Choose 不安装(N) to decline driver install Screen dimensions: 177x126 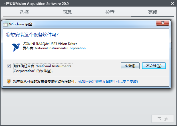pyautogui.click(x=154, y=66)
